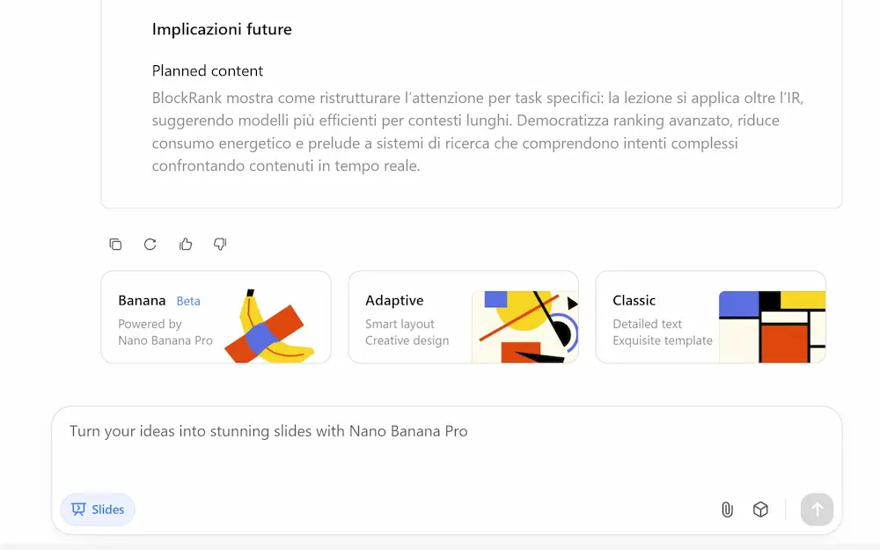Dislike the response with thumbs down

[220, 245]
